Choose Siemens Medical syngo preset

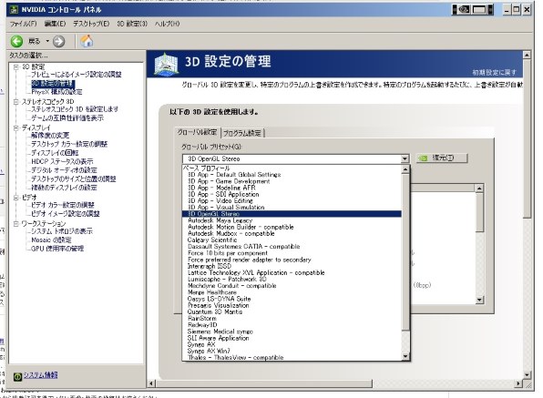220,332
